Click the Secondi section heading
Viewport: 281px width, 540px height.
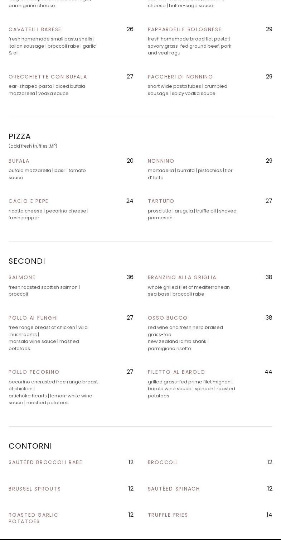click(27, 261)
